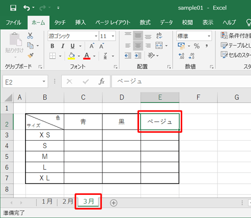Open the データ ribbon tab
The height and width of the screenshot is (218, 251).
[166, 23]
